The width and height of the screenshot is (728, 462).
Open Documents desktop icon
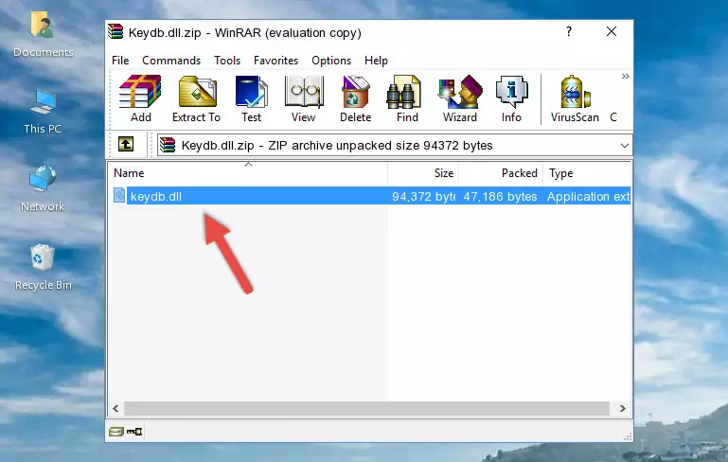[x=43, y=35]
